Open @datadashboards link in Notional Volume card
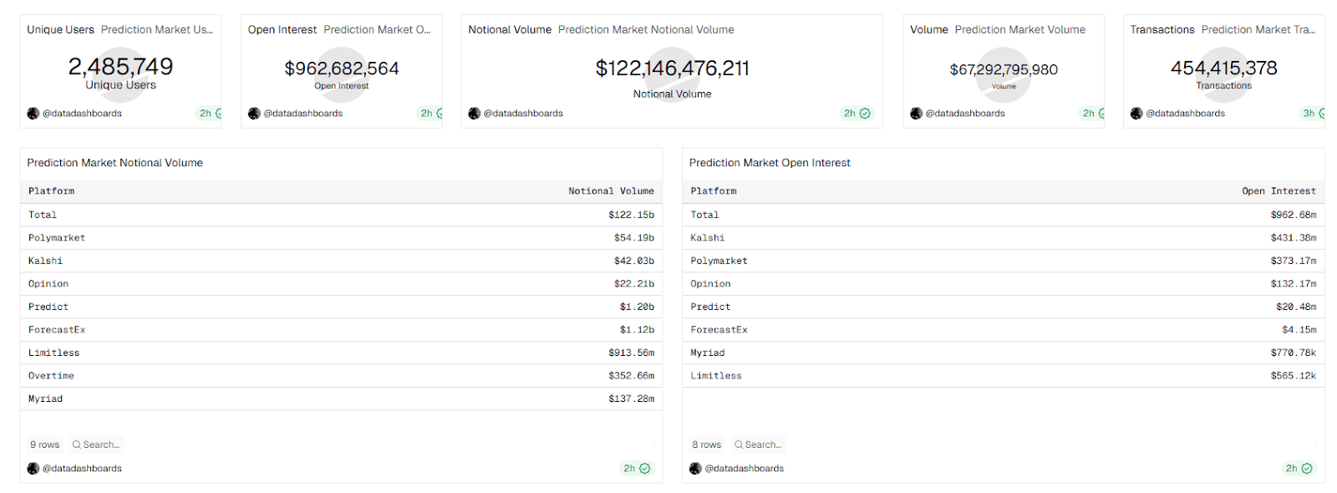Screen dimensions: 1337x493 point(523,114)
